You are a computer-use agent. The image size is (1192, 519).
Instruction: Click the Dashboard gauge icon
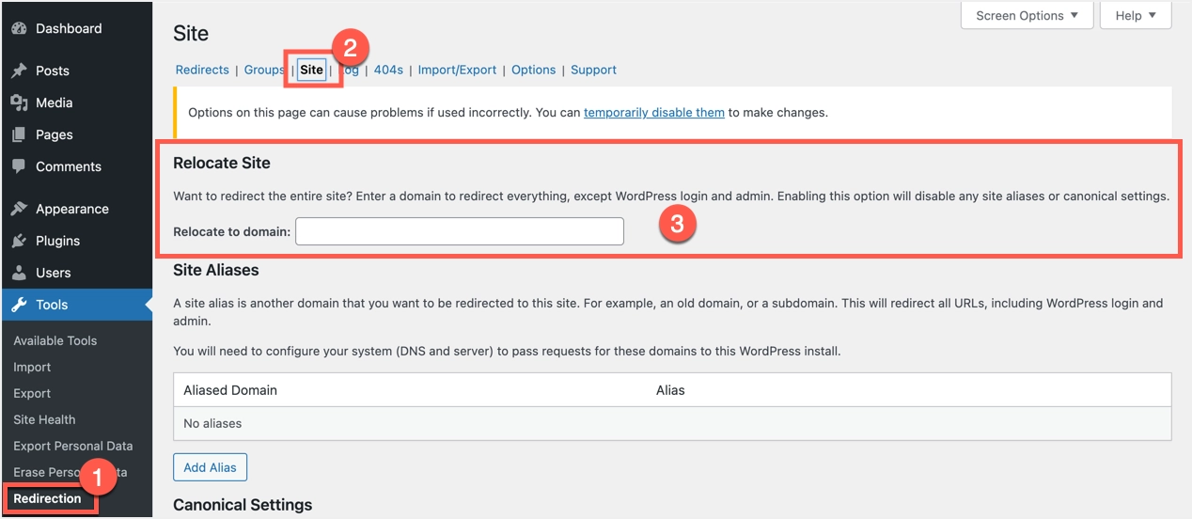pos(19,29)
